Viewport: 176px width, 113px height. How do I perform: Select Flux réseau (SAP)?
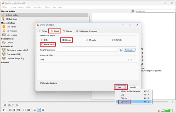[x=14, y=54]
